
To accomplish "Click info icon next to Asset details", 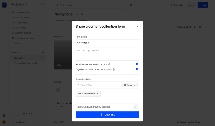I will click(x=89, y=79).
